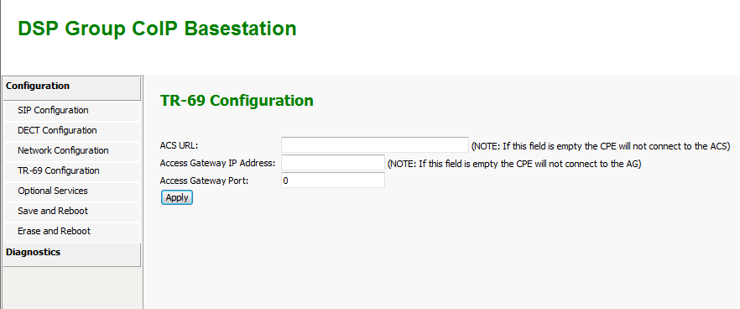Click the note about connecting to the ACS

click(x=601, y=146)
